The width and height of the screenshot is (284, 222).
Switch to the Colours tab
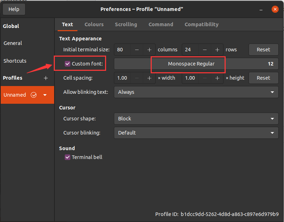pos(94,24)
